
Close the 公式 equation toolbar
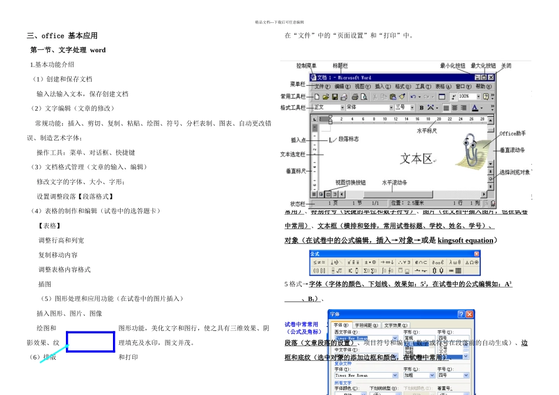[x=477, y=254]
